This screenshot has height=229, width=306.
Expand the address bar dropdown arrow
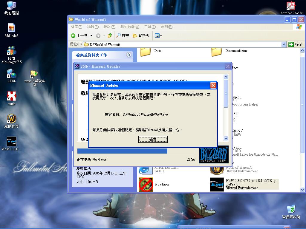coord(284,45)
